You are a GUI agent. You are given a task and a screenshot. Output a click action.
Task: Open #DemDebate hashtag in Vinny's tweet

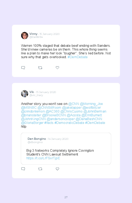coord(77,57)
